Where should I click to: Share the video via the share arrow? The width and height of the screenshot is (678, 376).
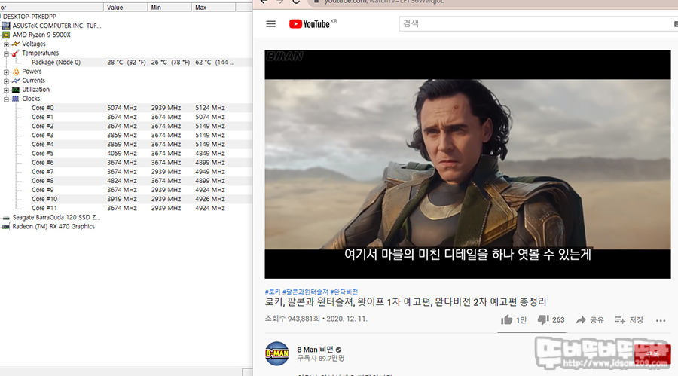[581, 319]
